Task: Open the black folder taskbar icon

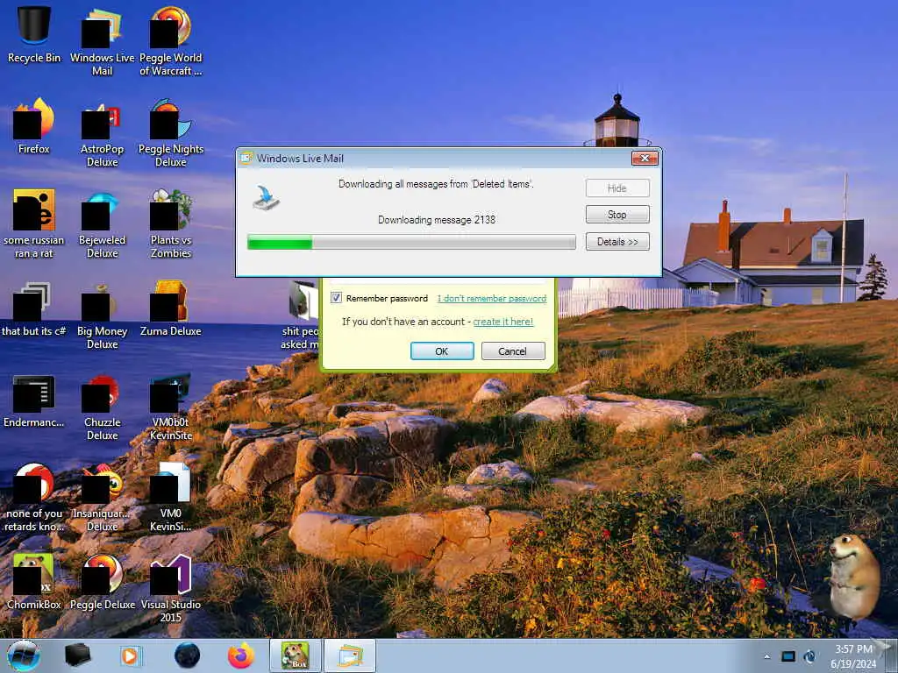Action: [77, 655]
